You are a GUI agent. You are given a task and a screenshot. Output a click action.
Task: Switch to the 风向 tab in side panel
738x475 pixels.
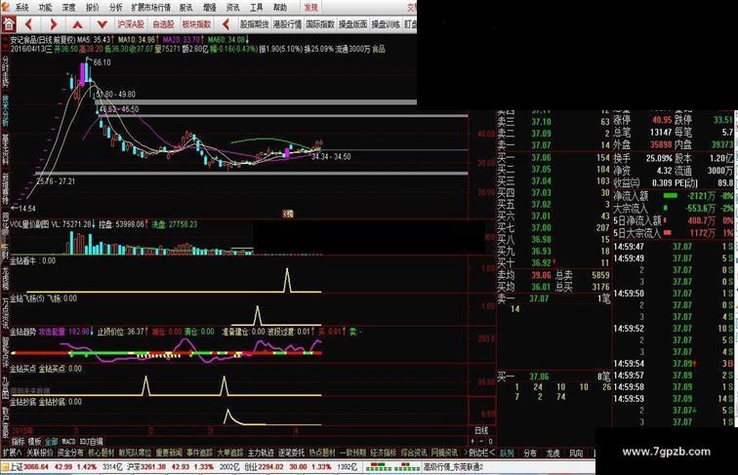click(576, 453)
